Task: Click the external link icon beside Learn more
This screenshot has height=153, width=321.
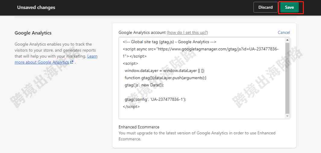Action: 71,62
